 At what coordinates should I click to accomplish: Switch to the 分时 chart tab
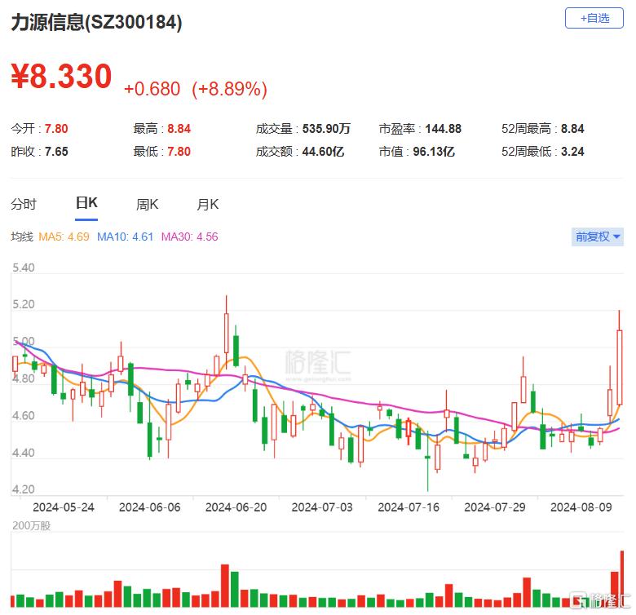click(24, 204)
